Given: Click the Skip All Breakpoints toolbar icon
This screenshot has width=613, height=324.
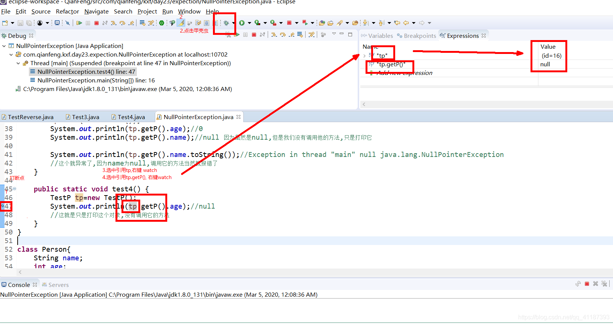Looking at the screenshot, I should pos(67,23).
